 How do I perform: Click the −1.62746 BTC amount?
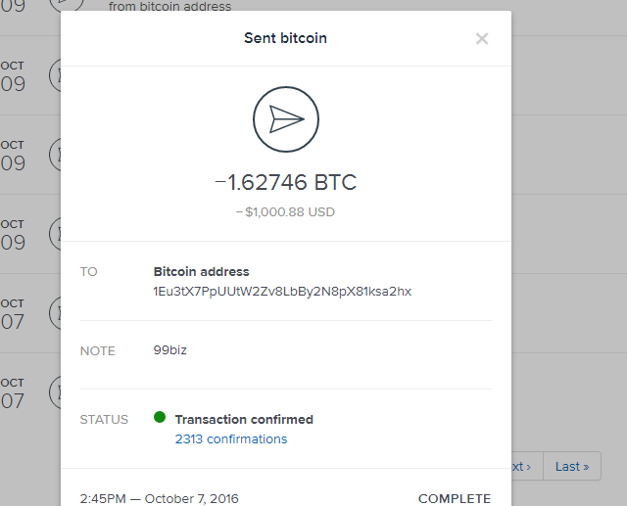click(x=286, y=183)
